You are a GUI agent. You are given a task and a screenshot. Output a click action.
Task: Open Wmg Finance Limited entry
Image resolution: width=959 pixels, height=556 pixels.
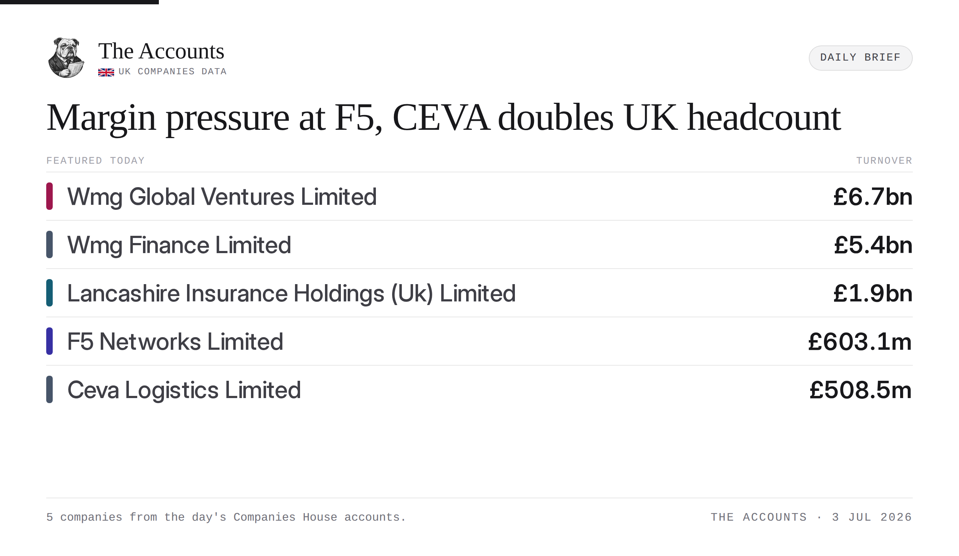tap(479, 245)
